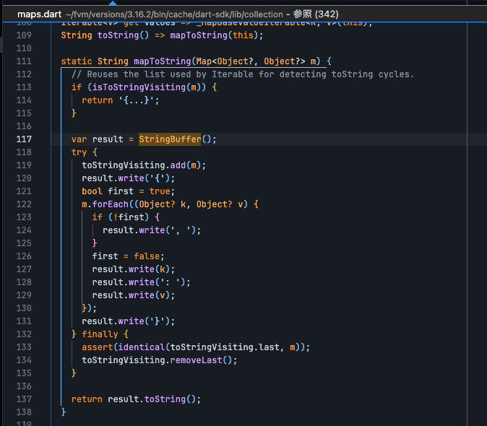Viewport: 487px width, 426px height.
Task: Click line number 138 in the gutter
Action: 24,412
